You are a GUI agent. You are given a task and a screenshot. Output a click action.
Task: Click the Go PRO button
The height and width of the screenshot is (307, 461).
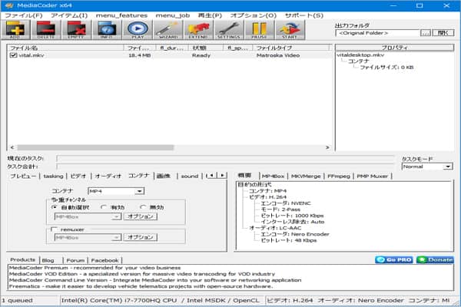tap(394, 259)
